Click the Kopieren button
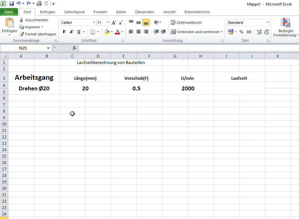 (30, 27)
